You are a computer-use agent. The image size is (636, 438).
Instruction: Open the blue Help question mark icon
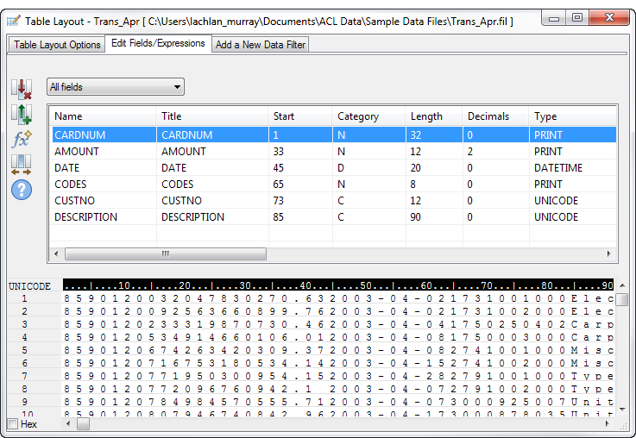pos(21,189)
